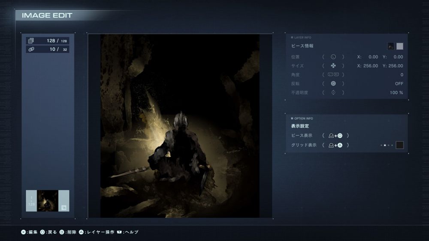429x241 pixels.
Task: Click the 表示設定 heading
Action: [300, 126]
